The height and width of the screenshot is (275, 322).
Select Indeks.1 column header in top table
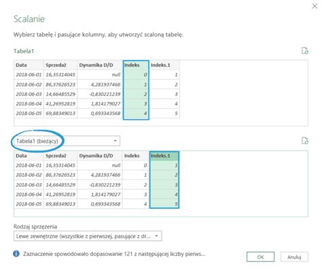(x=164, y=65)
